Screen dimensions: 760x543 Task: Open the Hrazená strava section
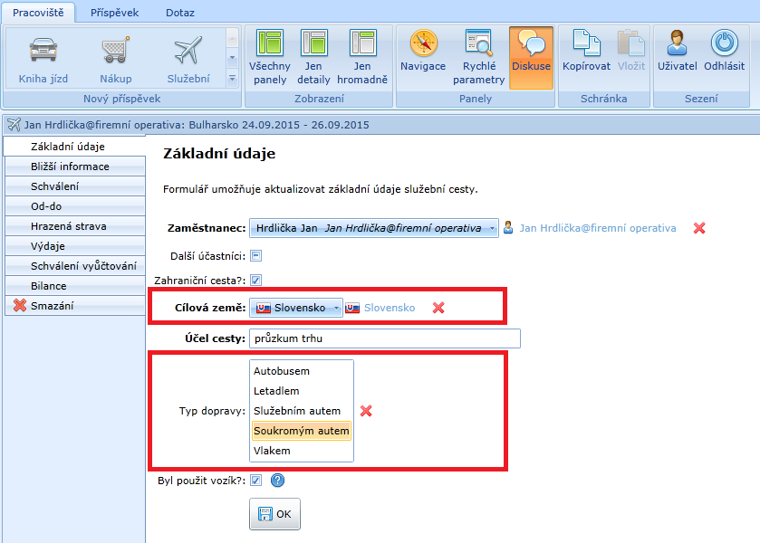tap(68, 226)
